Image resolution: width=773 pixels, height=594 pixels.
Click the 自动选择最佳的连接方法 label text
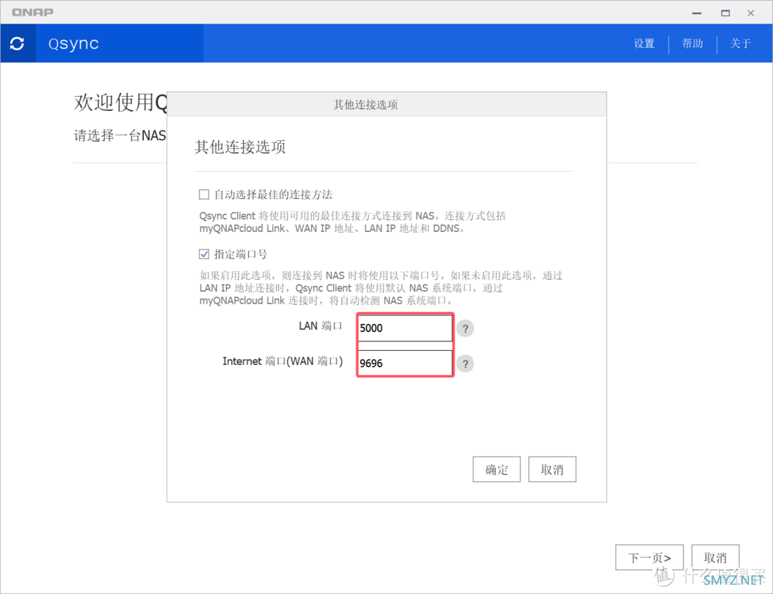point(273,195)
